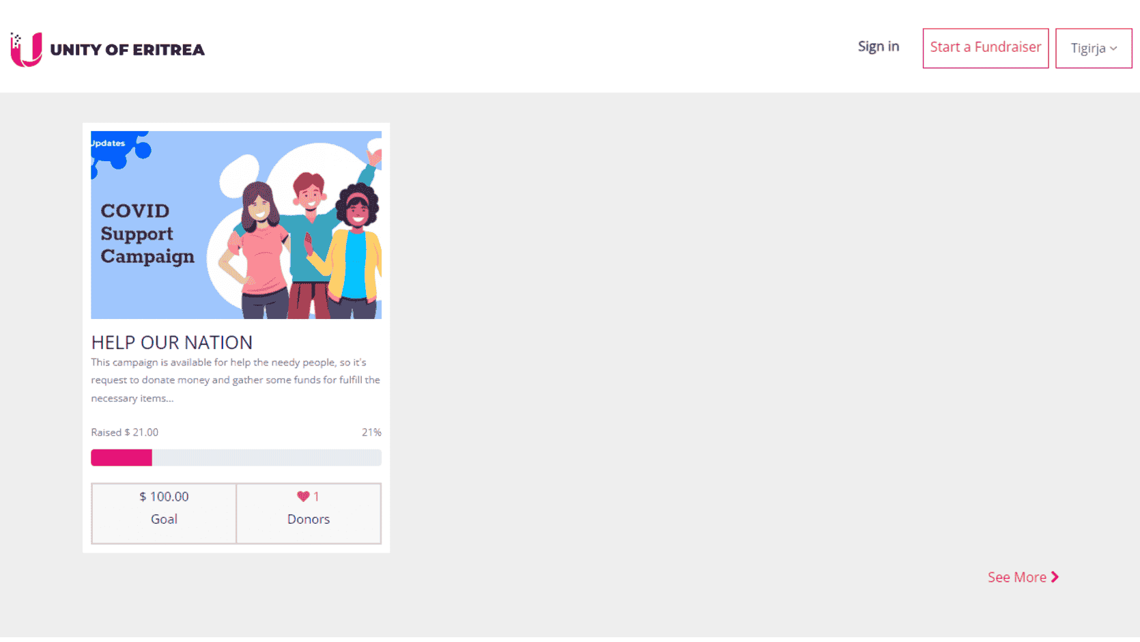Click the campaign description paragraph
The height and width of the screenshot is (642, 1140).
point(236,380)
